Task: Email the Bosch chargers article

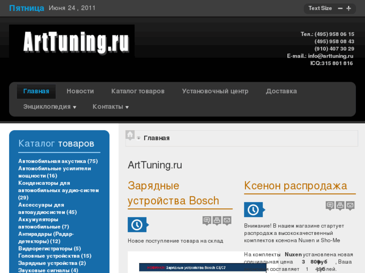Action: point(227,220)
